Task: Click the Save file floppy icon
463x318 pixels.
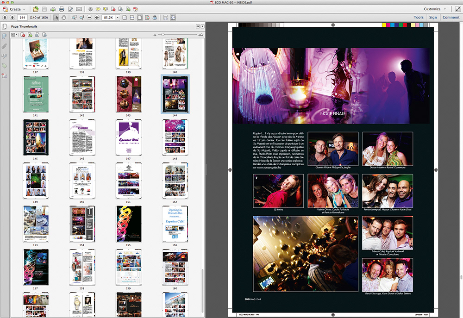Action: 44,9
